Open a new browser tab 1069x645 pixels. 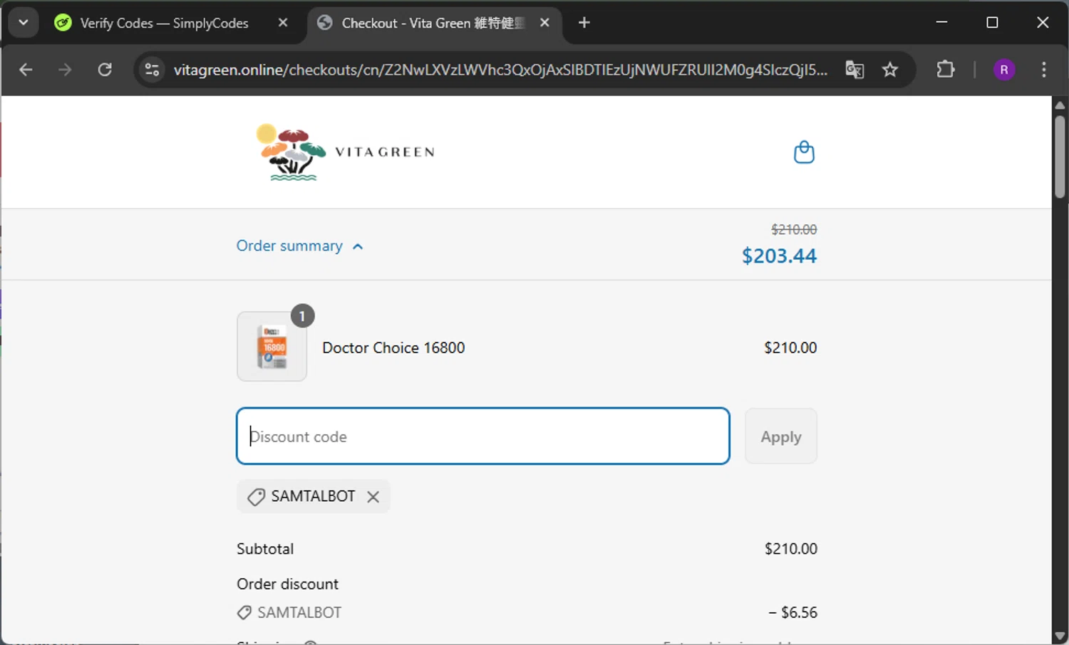click(584, 23)
